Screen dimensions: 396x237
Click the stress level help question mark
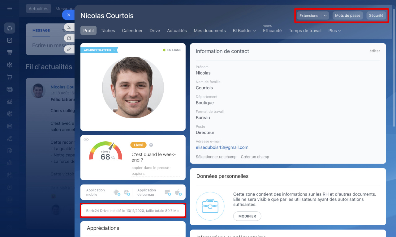tap(151, 145)
